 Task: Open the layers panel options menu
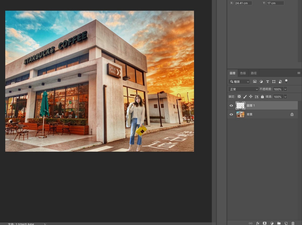pyautogui.click(x=299, y=73)
